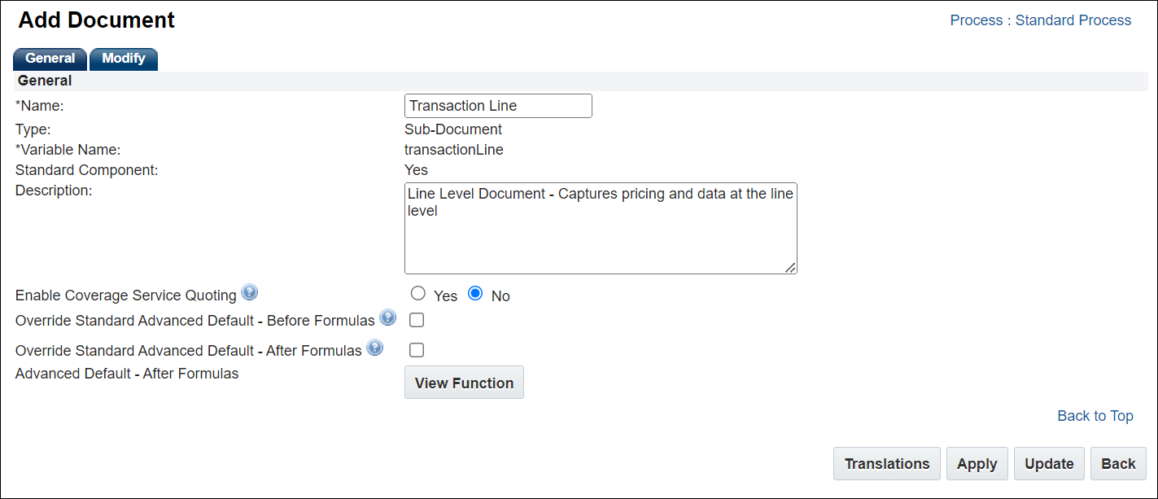Open help for Enable Coverage Service Quoting
This screenshot has width=1158, height=499.
tap(249, 292)
